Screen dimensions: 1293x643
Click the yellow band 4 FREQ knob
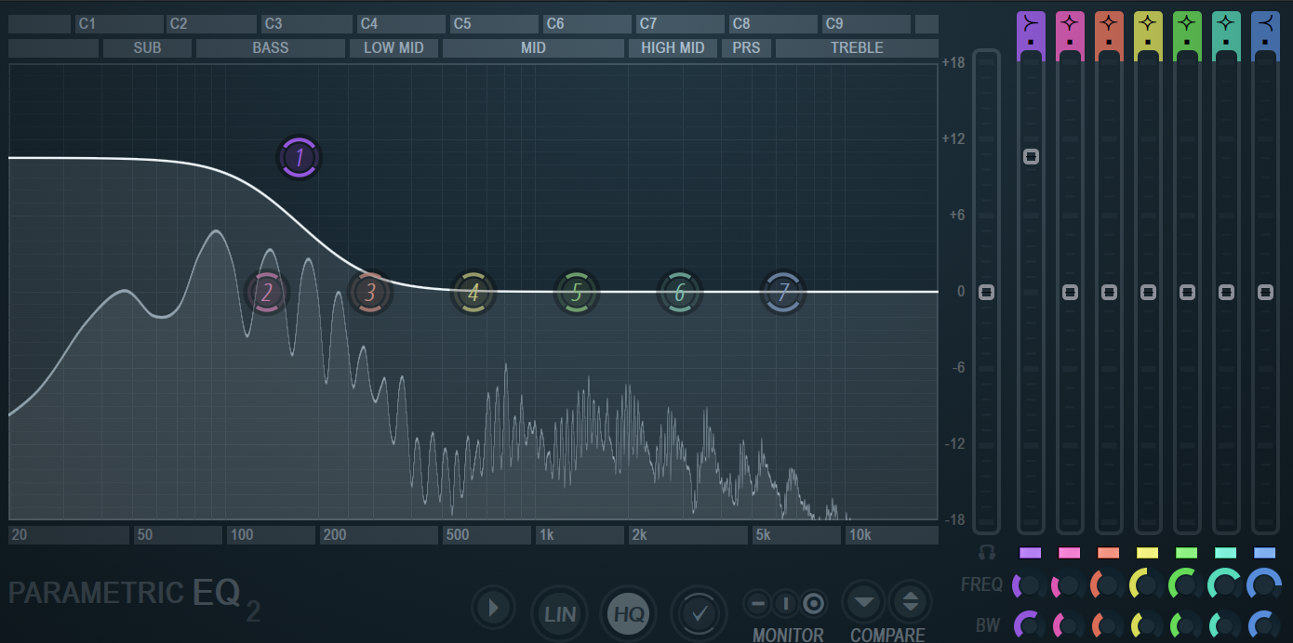1147,585
